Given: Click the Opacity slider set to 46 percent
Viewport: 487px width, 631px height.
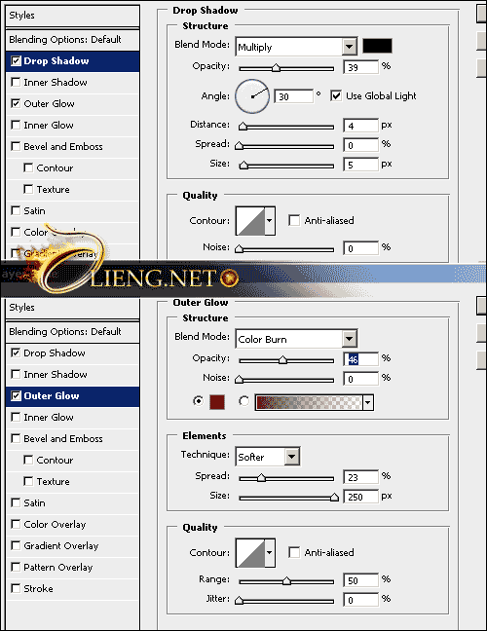Looking at the screenshot, I should pyautogui.click(x=286, y=360).
